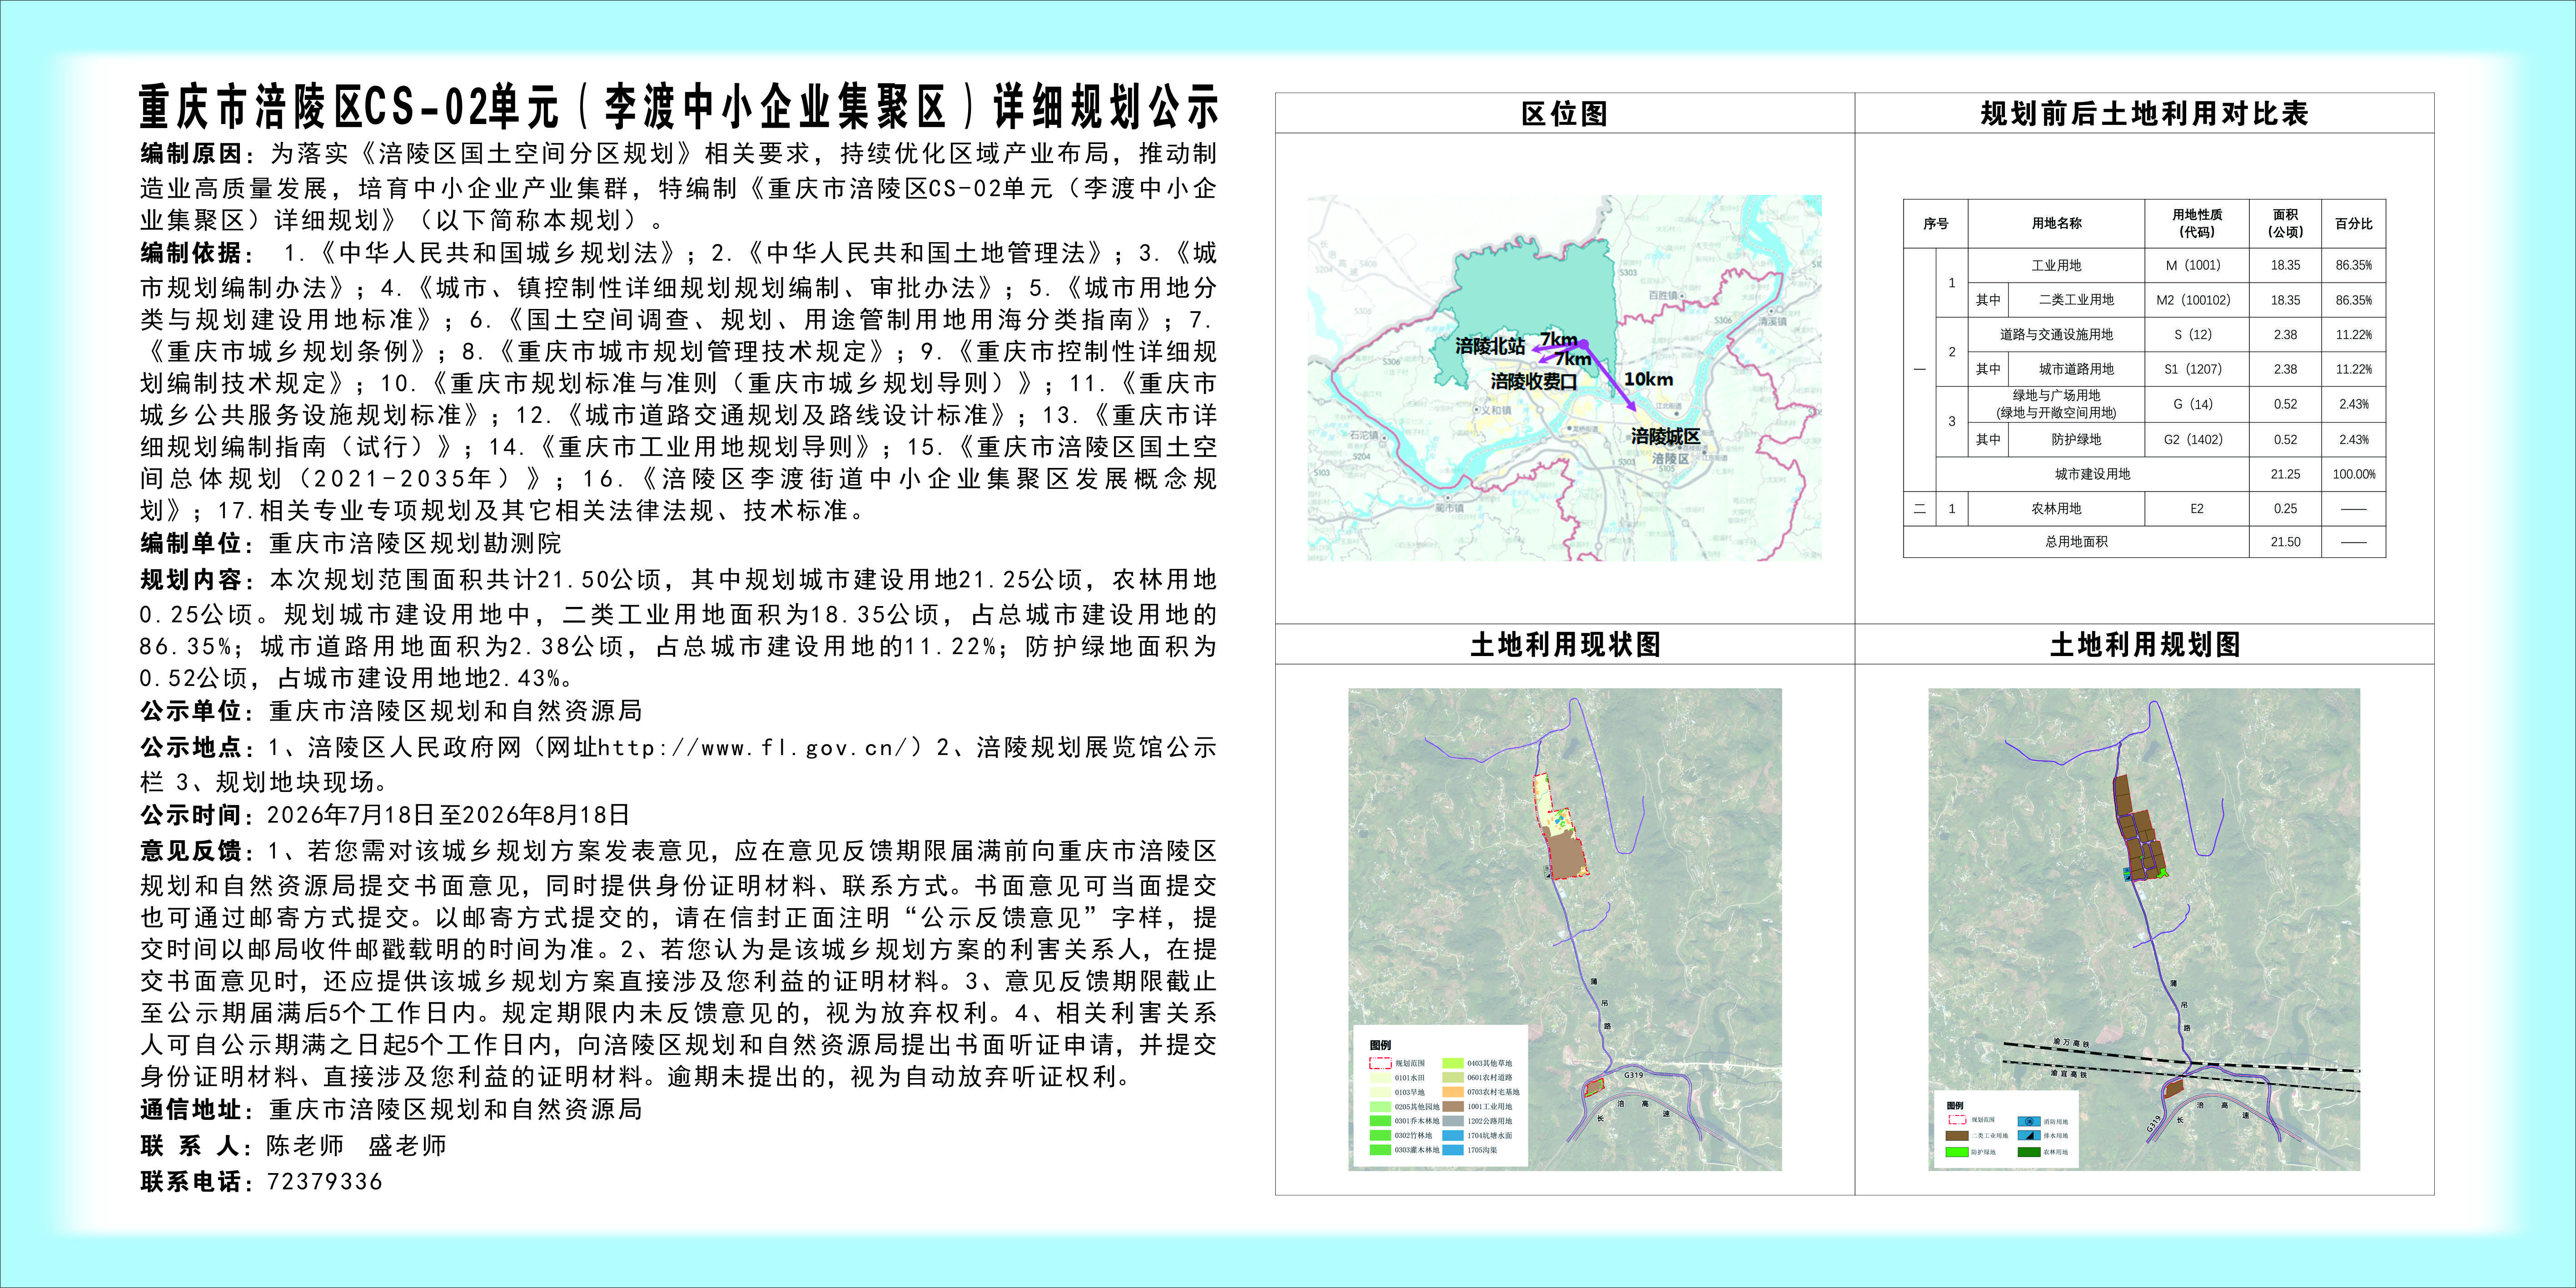Image resolution: width=2576 pixels, height=1288 pixels.
Task: Pick the 0302竹林地 legend swatch
Action: pos(1380,1136)
